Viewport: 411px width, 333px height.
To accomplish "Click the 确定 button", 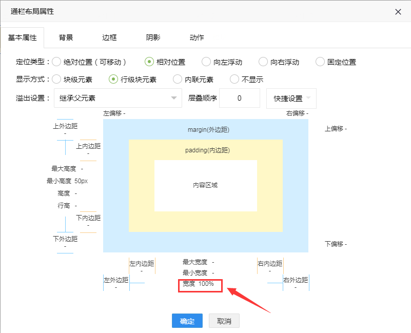I will [187, 321].
